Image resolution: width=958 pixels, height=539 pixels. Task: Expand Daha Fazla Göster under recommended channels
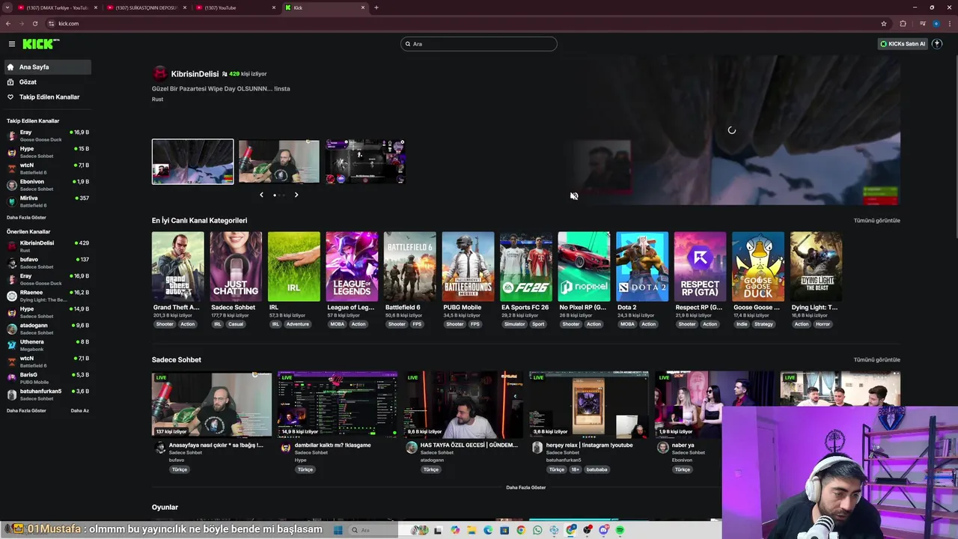tap(26, 410)
